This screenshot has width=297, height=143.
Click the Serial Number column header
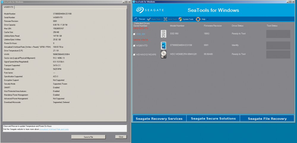[140, 26]
